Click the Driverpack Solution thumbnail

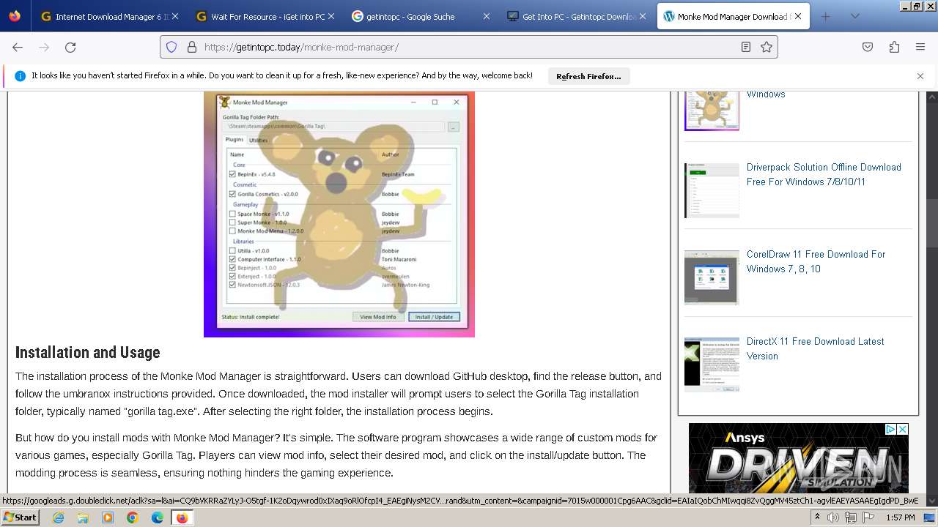coord(712,190)
